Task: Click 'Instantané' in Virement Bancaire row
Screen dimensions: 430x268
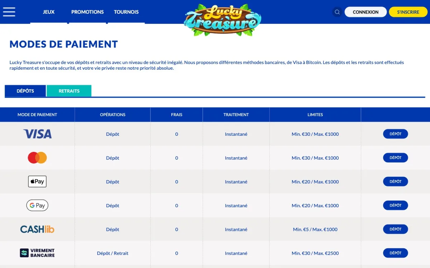Action: 236,253
